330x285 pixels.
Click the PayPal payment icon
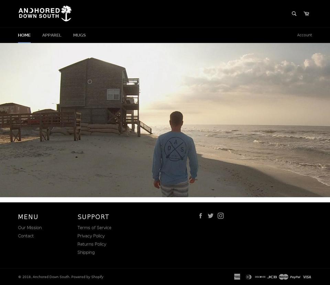(x=295, y=277)
